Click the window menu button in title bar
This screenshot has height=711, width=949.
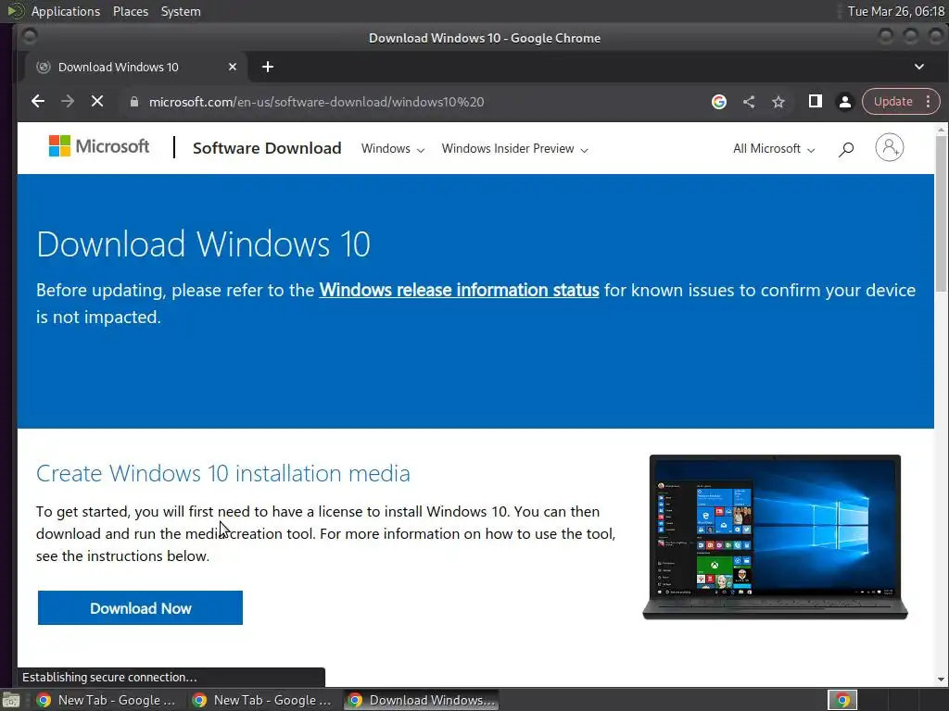click(29, 37)
